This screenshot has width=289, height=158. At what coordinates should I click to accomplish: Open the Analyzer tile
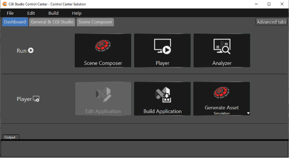pyautogui.click(x=222, y=51)
